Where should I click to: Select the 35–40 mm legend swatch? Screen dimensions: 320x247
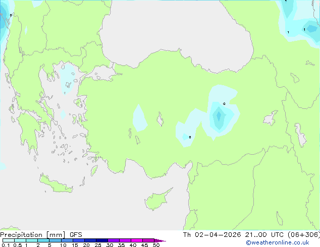[125, 240]
